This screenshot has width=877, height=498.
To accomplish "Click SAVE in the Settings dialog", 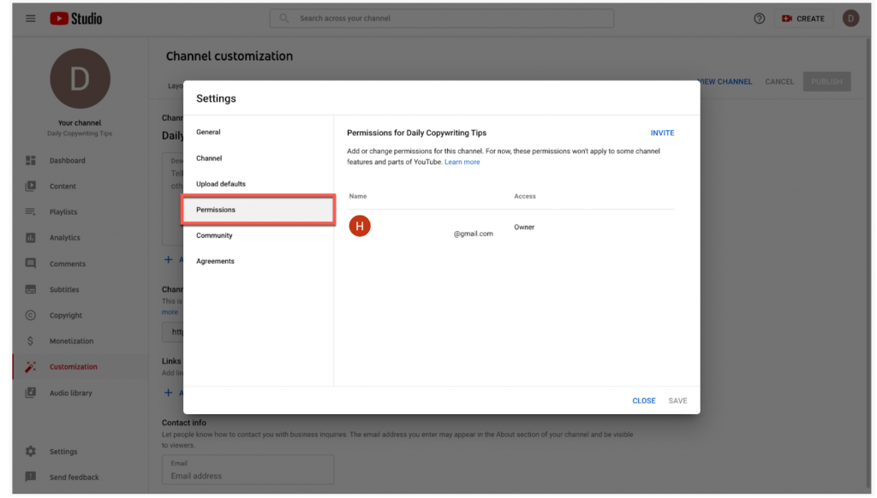I will click(x=678, y=400).
